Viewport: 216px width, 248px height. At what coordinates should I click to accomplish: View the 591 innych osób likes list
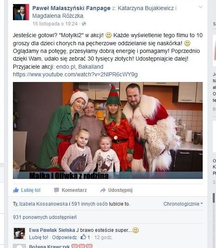click(x=90, y=204)
